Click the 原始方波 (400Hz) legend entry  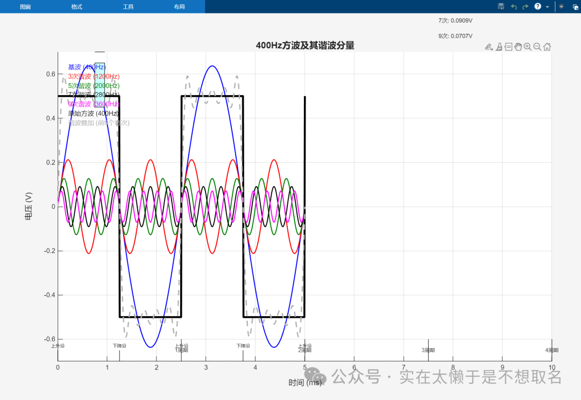(x=93, y=113)
